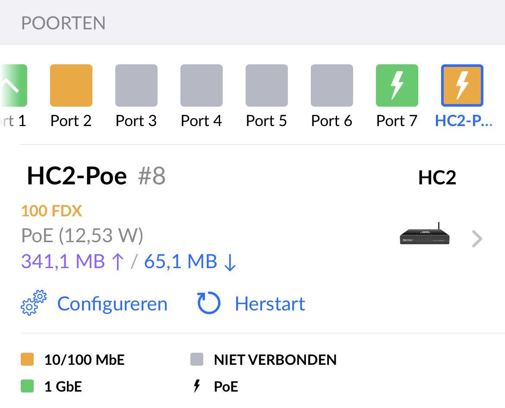Image resolution: width=505 pixels, height=408 pixels.
Task: Click the green 1 GbE legend swatch
Action: tap(27, 386)
